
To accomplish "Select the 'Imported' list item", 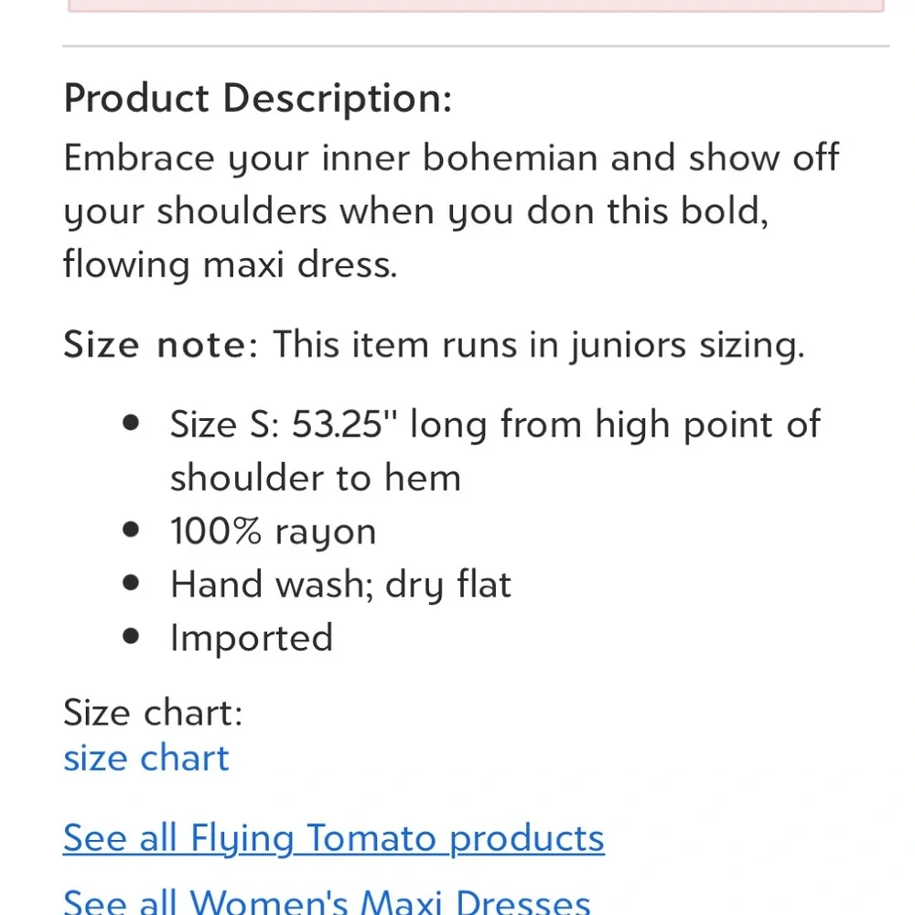I will click(252, 638).
